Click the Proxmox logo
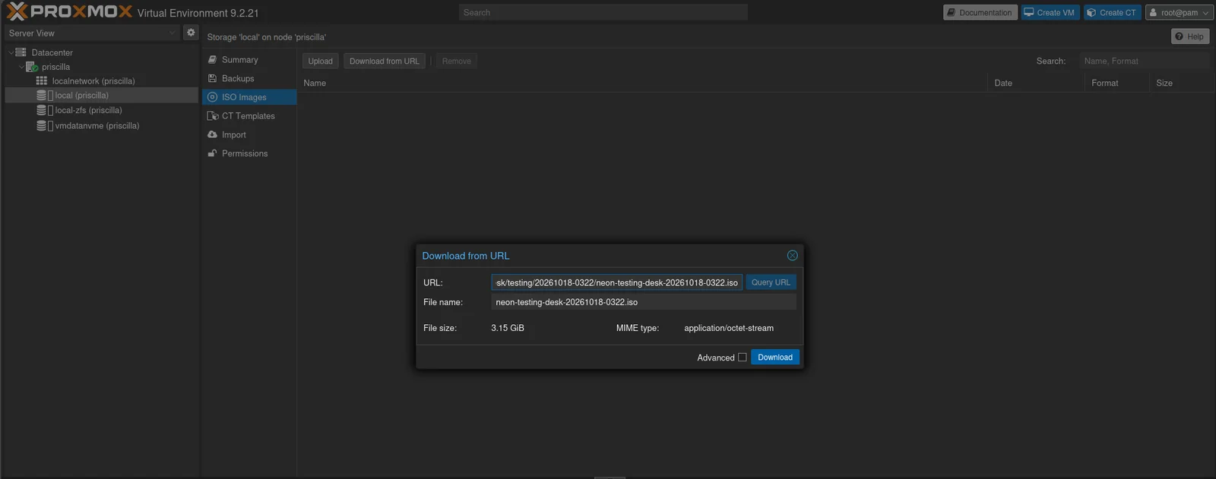 pyautogui.click(x=69, y=11)
